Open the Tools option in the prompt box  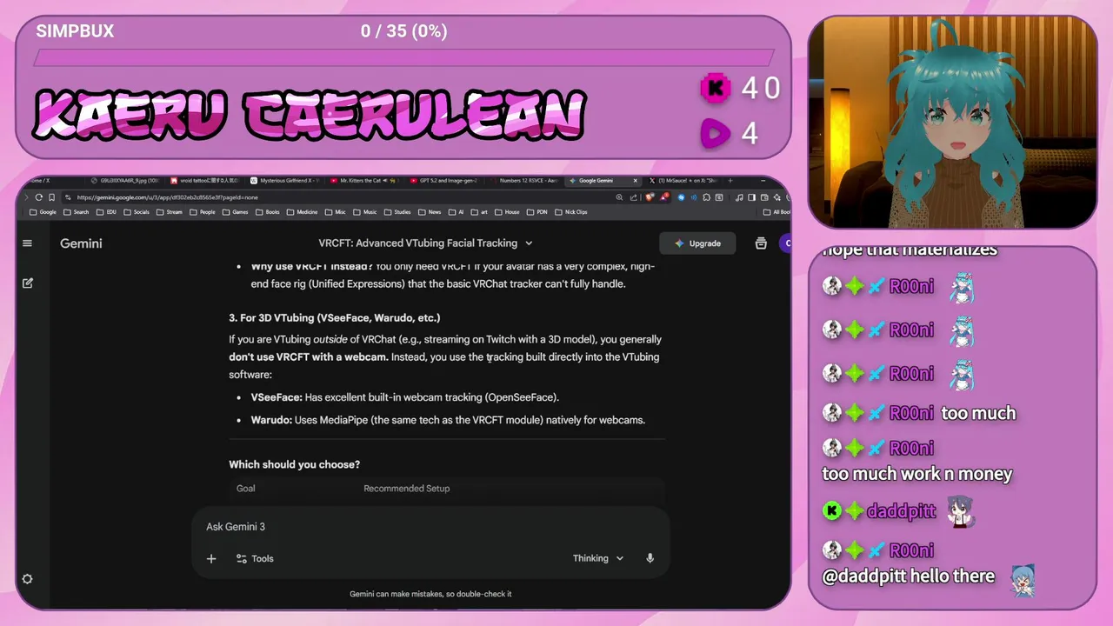[x=255, y=558]
